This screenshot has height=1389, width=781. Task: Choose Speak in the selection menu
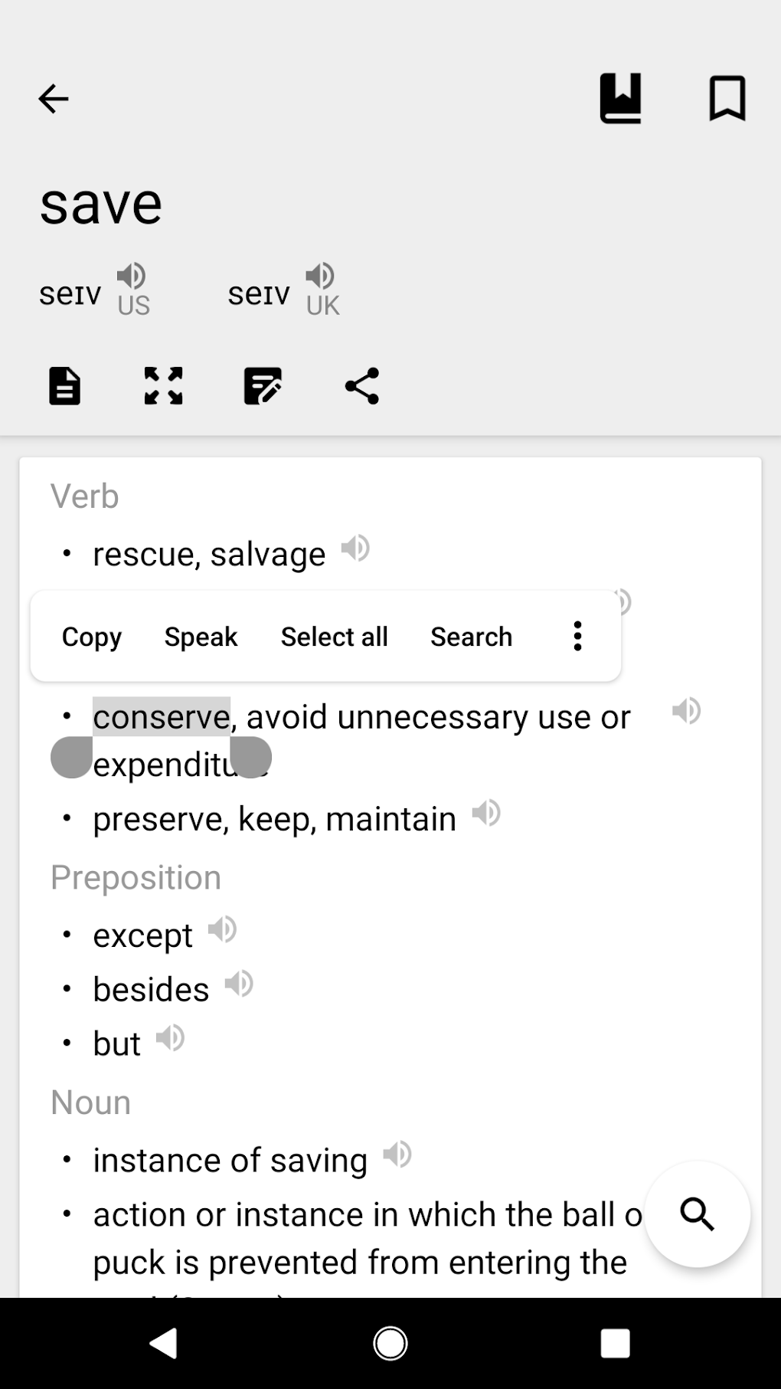click(x=201, y=637)
